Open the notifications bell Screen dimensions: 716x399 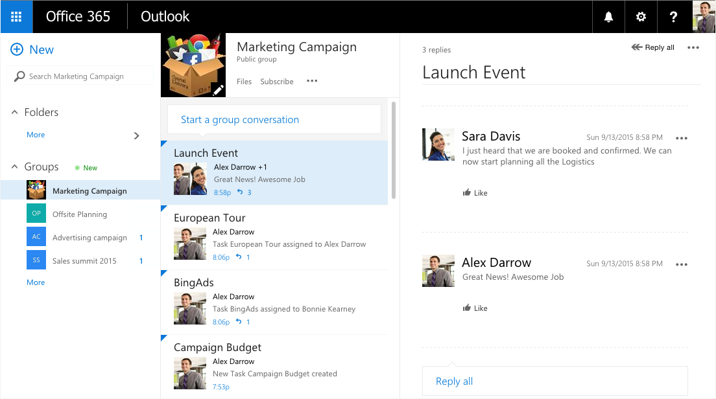[x=608, y=17]
